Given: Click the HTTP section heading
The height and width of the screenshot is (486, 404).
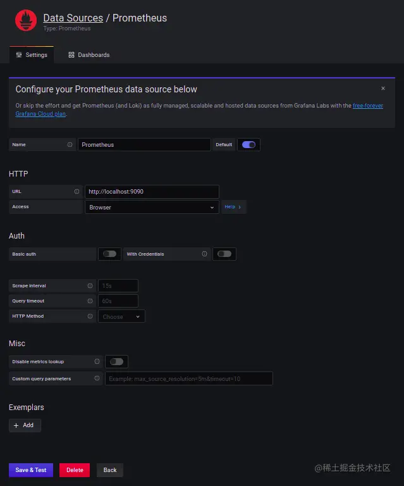Looking at the screenshot, I should [x=18, y=174].
